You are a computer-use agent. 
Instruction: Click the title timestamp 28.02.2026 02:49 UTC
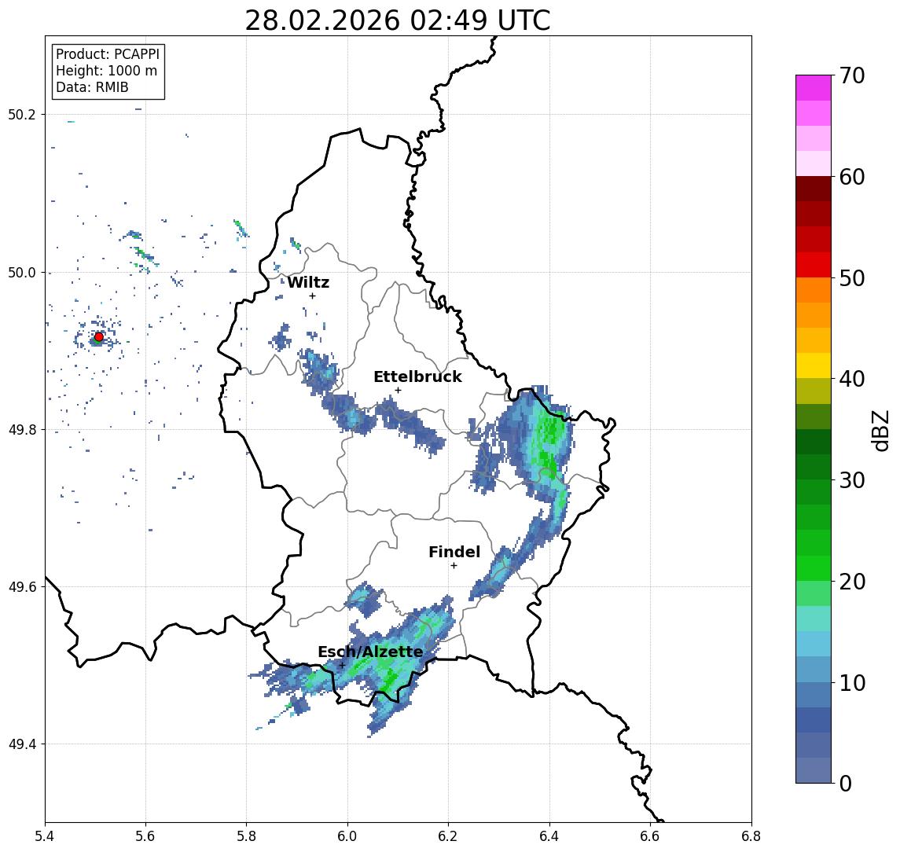397,20
